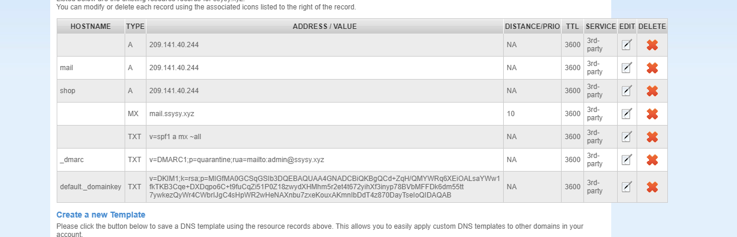
Task: Click the ADDRESS / VALUE column header
Action: 325,27
